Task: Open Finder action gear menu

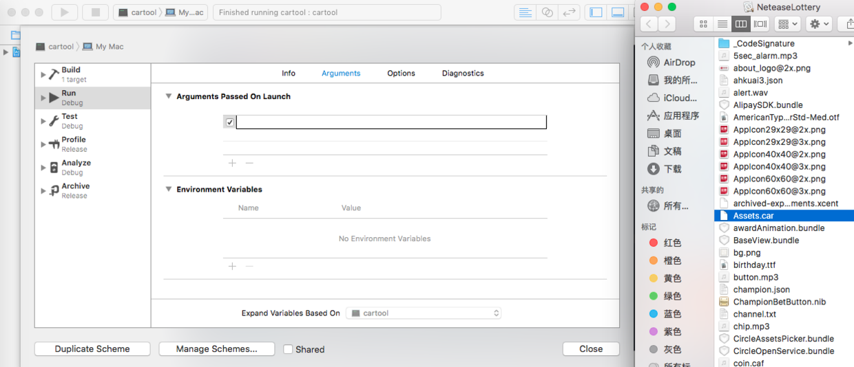Action: pos(819,24)
